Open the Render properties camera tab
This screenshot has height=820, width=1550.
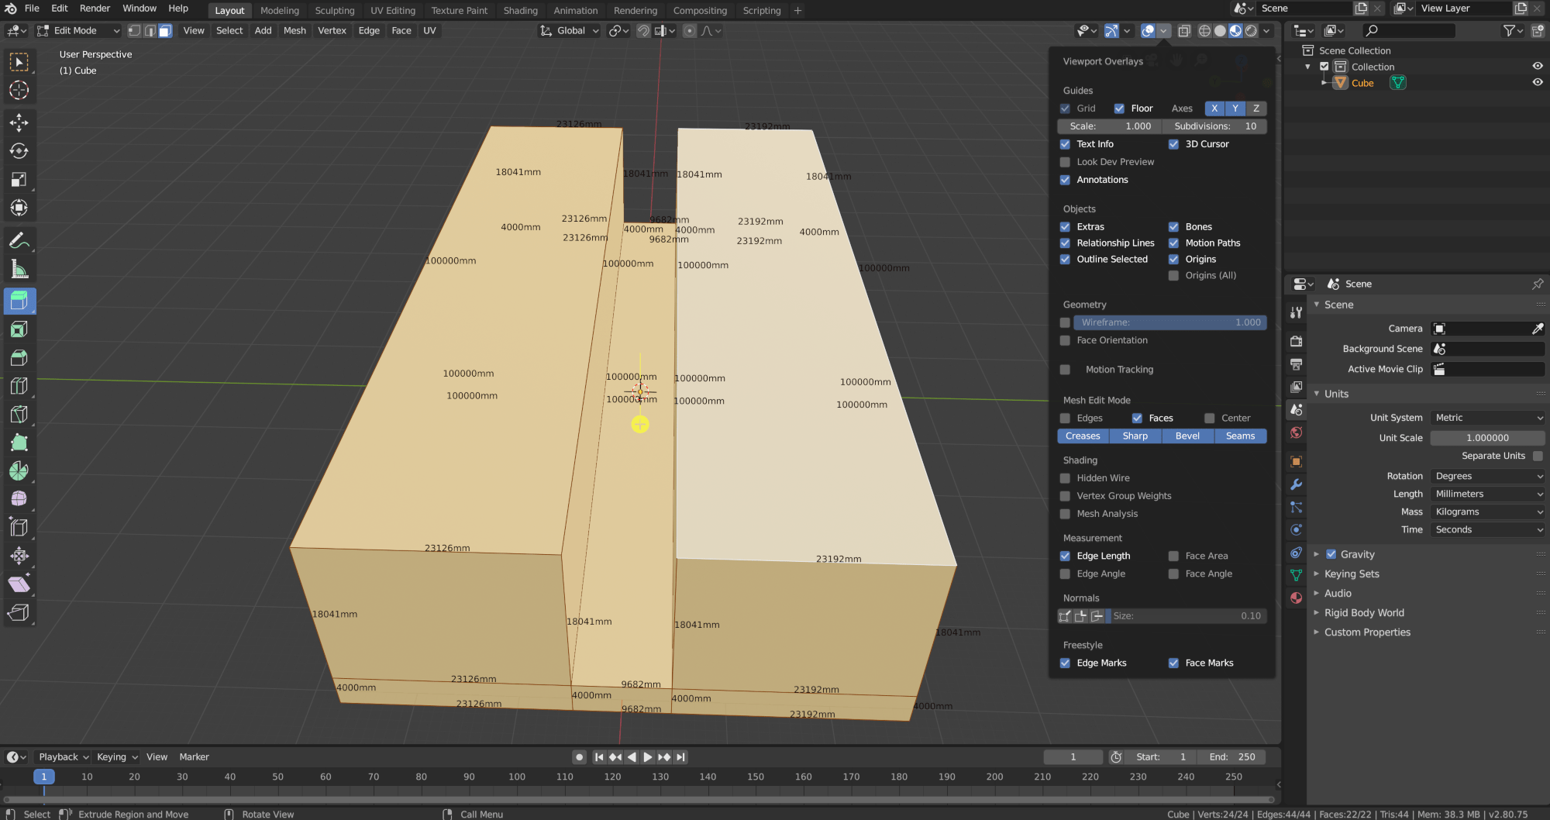pyautogui.click(x=1296, y=341)
